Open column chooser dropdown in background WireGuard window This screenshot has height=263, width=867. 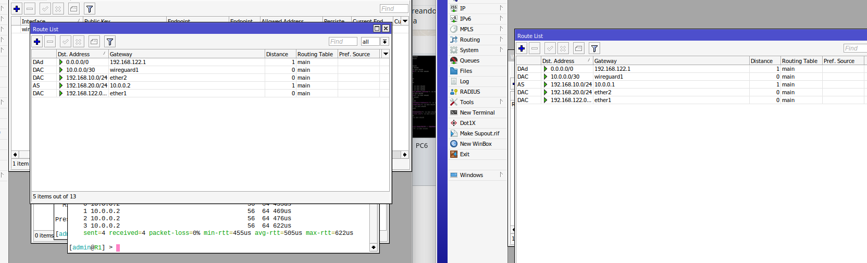point(405,21)
